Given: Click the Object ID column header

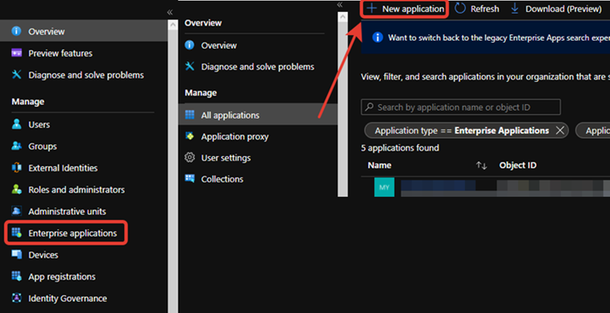Looking at the screenshot, I should click(x=518, y=165).
